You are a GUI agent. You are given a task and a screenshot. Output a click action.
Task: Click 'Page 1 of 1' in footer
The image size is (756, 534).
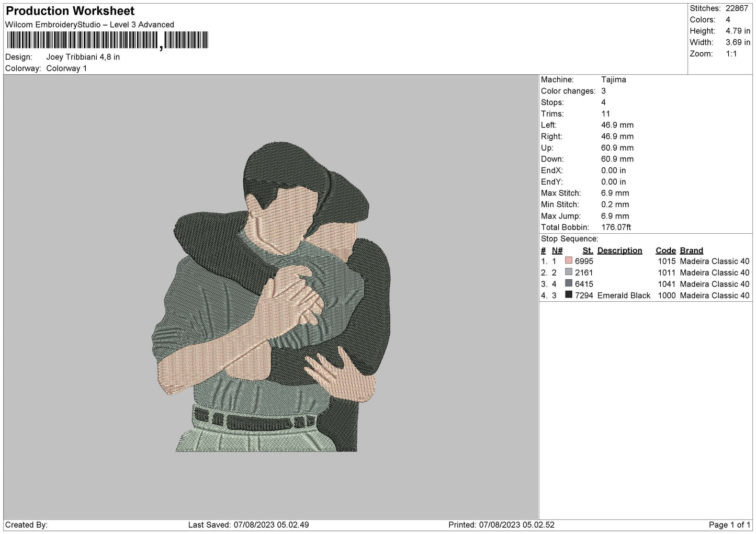click(x=729, y=525)
